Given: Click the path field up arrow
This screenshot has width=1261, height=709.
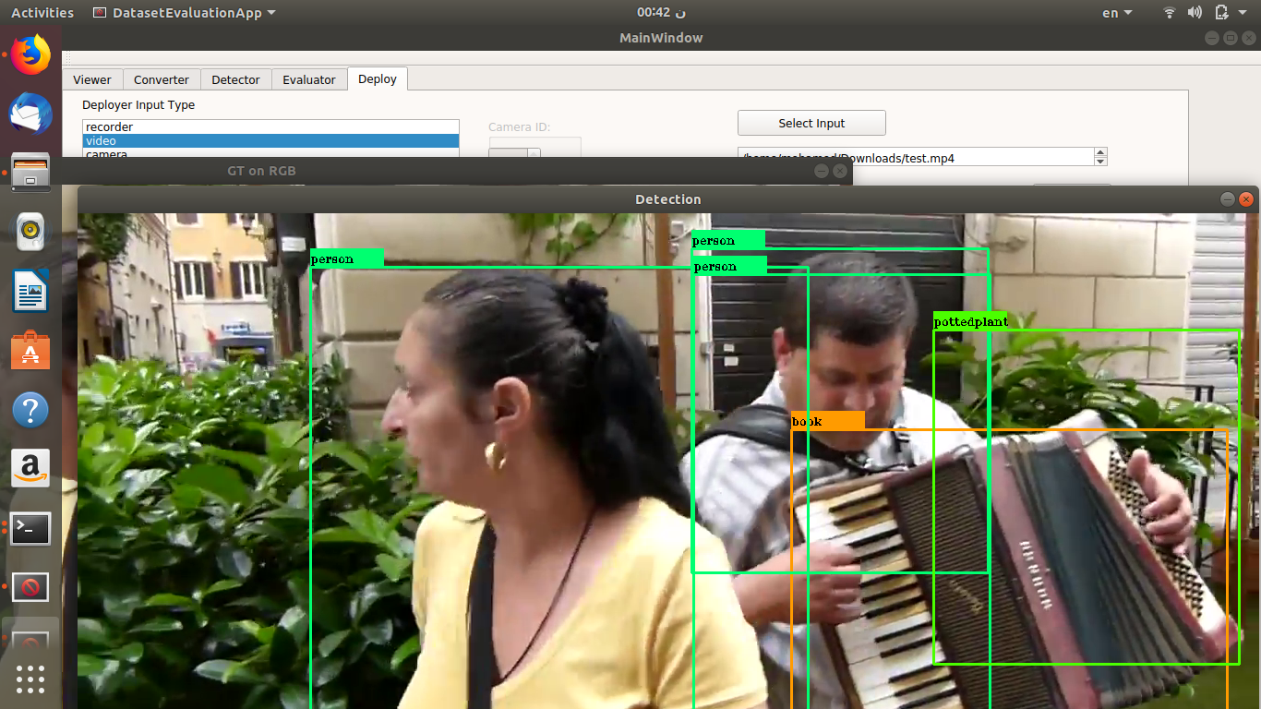Looking at the screenshot, I should click(x=1099, y=152).
